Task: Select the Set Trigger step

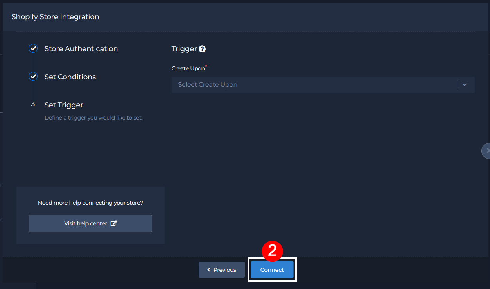Action: pos(64,105)
